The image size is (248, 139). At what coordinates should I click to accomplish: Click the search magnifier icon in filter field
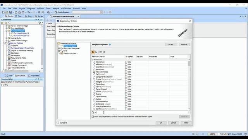(93, 112)
